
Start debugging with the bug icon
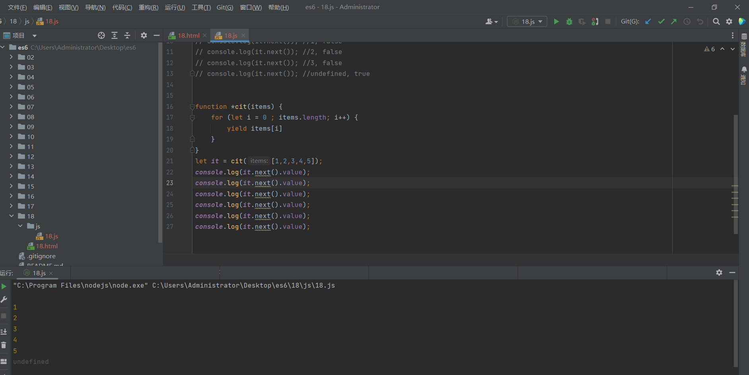point(569,21)
